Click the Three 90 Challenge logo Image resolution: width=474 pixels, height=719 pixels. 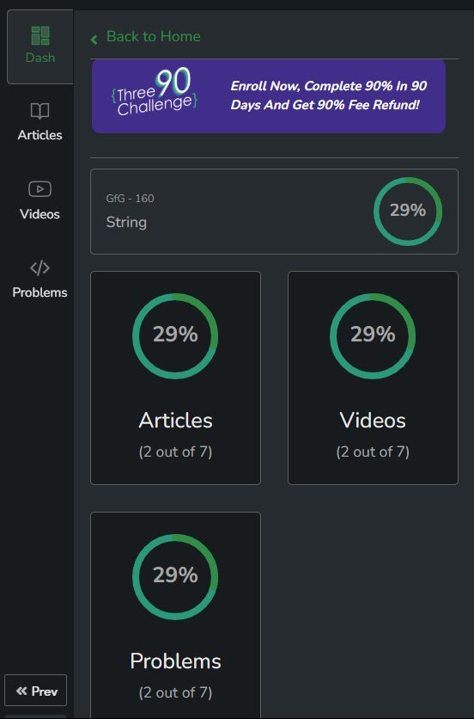click(155, 92)
